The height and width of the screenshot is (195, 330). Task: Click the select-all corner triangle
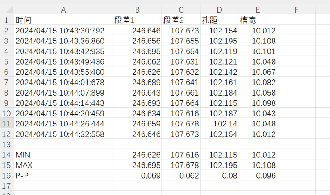pos(9,9)
